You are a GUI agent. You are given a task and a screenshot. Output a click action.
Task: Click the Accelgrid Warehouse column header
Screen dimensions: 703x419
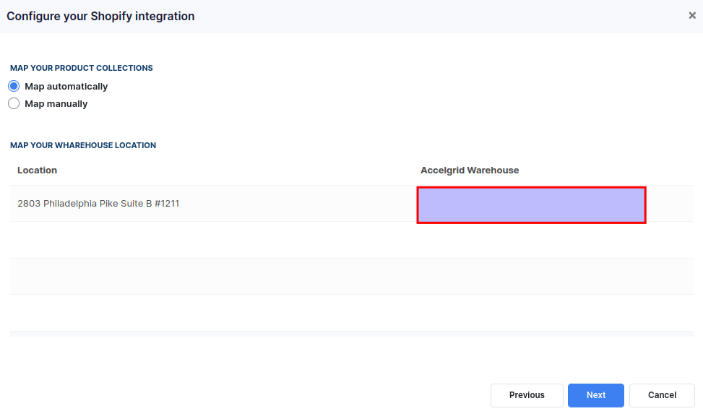coord(470,170)
